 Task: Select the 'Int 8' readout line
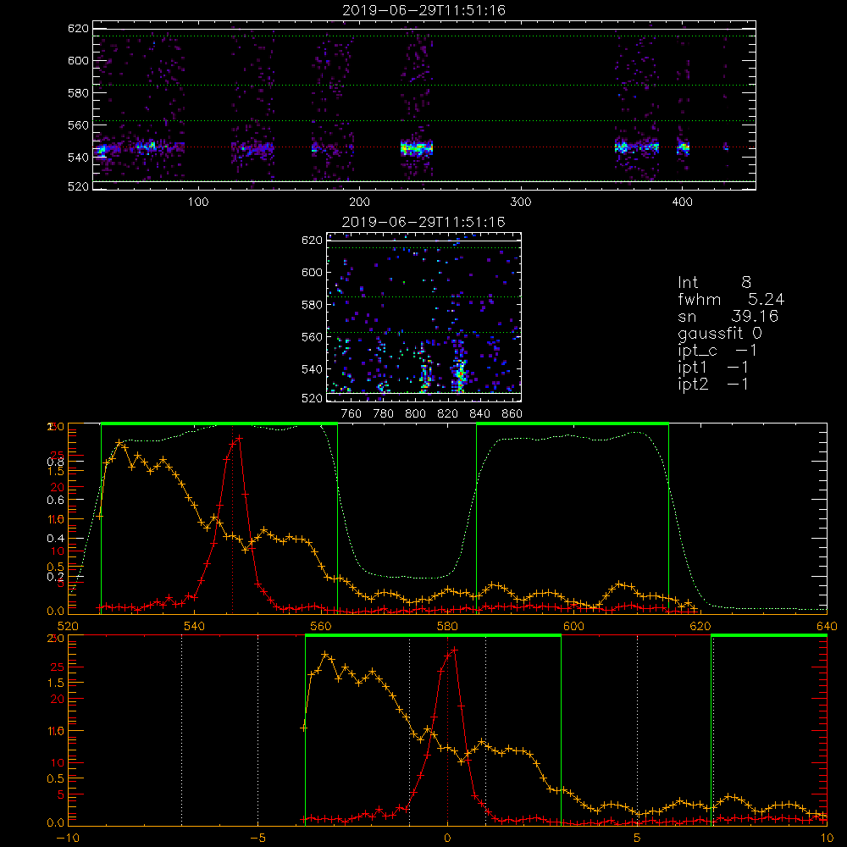714,283
